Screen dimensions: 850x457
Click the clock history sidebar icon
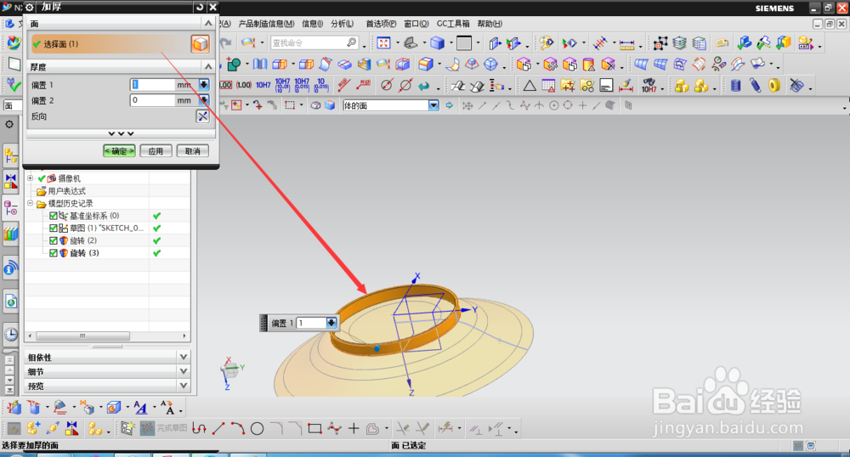[x=11, y=334]
